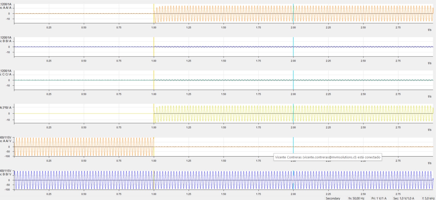Click the f: 5,0 kHz sampling rate field
Viewport: 436px width, 200px height.
pyautogui.click(x=428, y=198)
